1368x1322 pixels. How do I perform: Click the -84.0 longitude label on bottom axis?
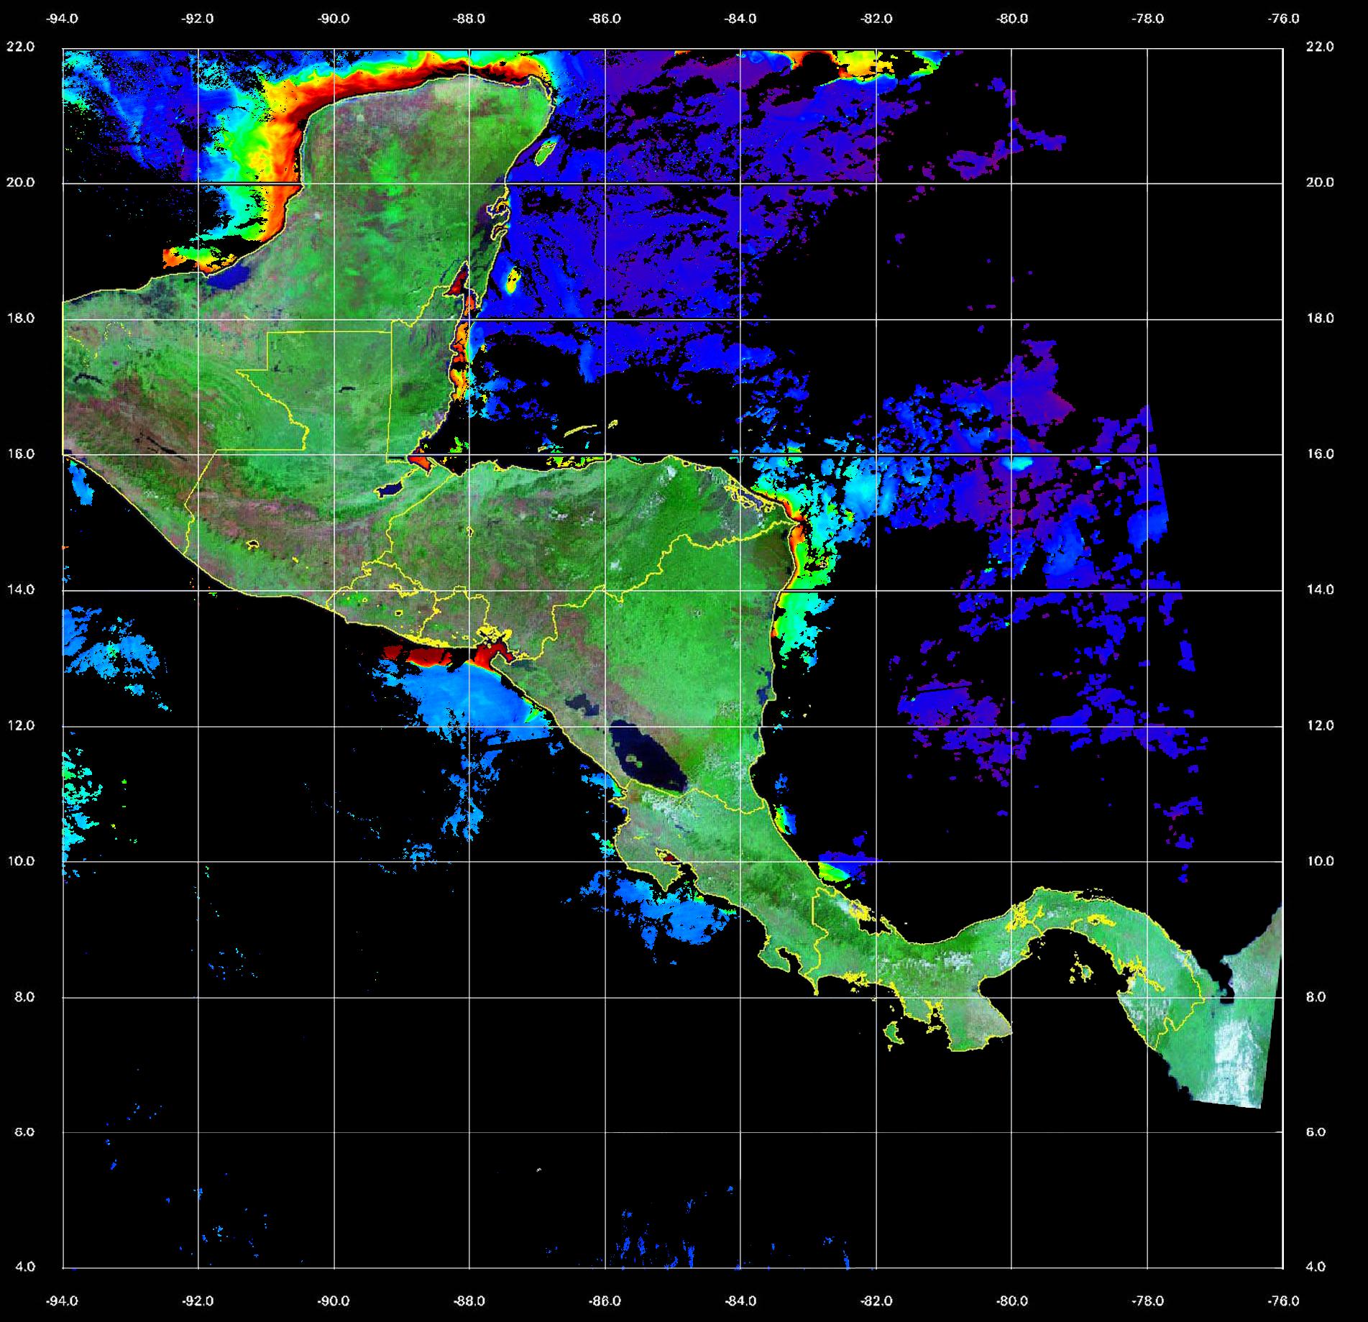[740, 1301]
